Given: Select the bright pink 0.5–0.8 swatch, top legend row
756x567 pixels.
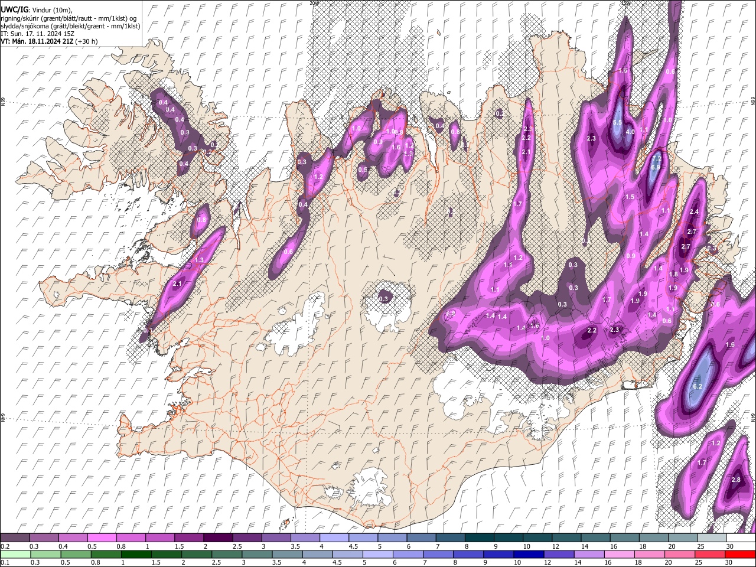Looking at the screenshot, I should (x=102, y=538).
